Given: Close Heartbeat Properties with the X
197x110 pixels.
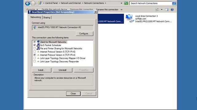Looking at the screenshot, I should pos(95,12).
